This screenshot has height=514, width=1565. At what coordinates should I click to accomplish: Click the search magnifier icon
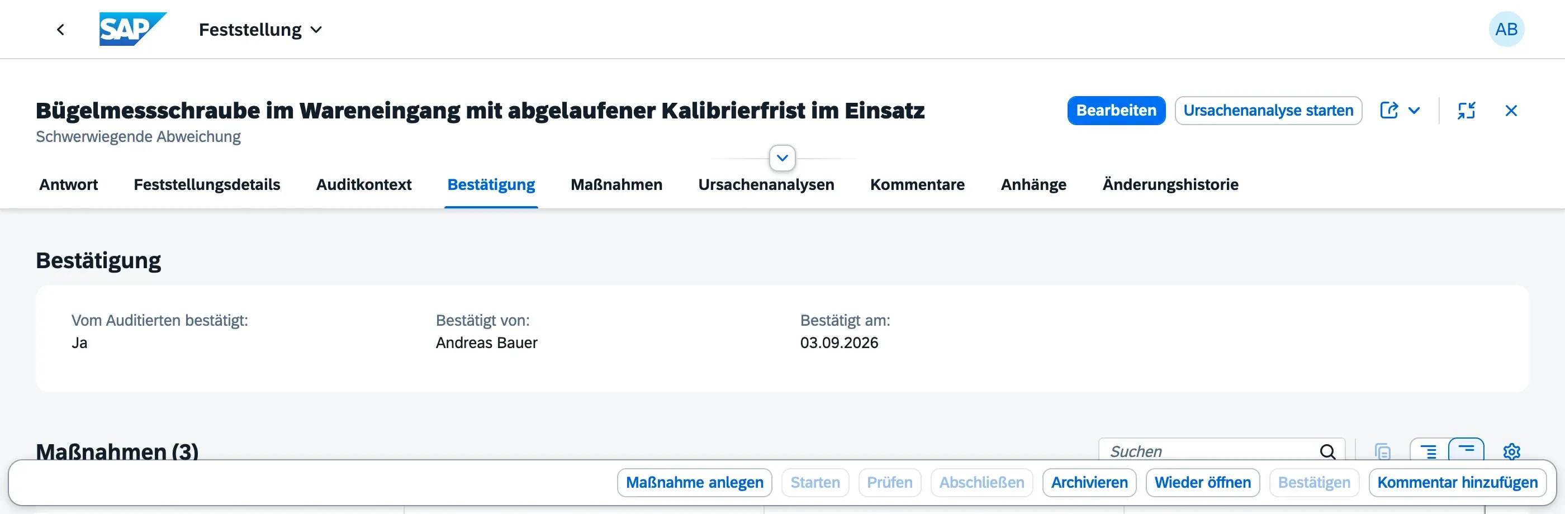point(1327,451)
